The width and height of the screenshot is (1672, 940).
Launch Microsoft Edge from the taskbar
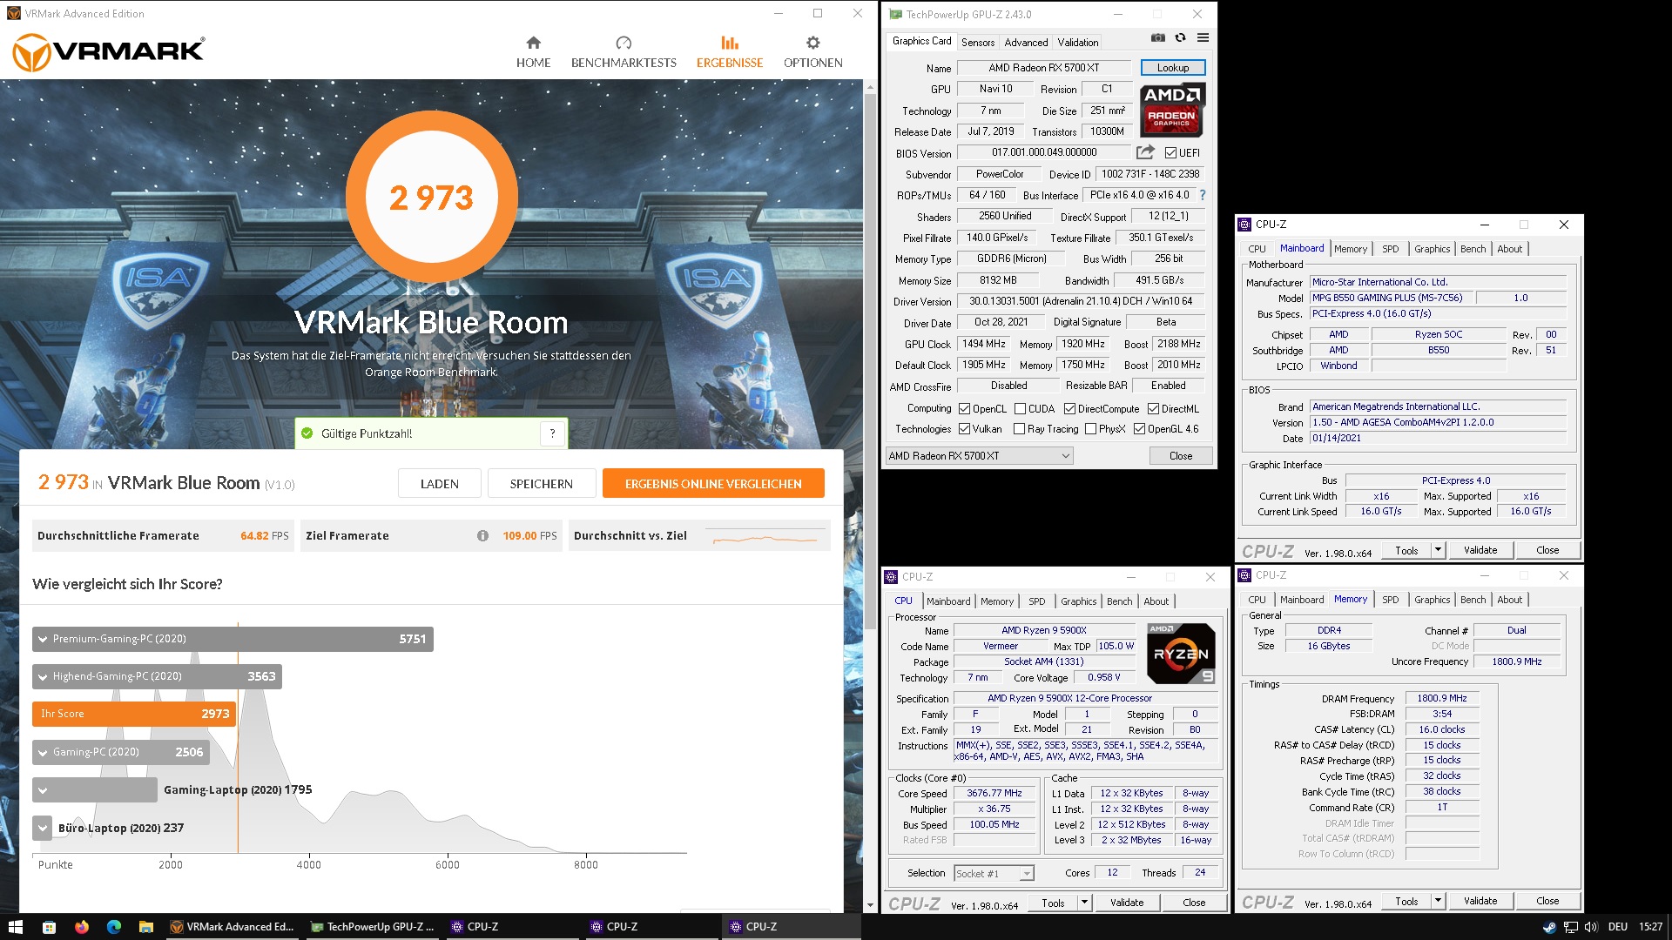tap(113, 927)
